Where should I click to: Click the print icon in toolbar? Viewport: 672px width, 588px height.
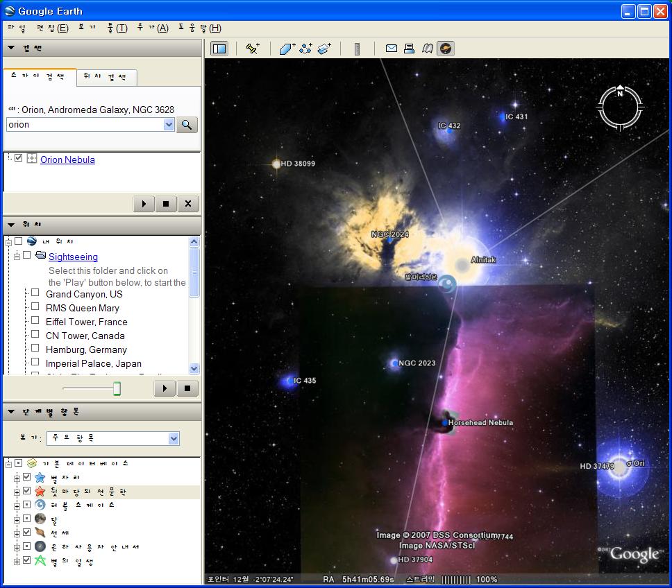410,49
